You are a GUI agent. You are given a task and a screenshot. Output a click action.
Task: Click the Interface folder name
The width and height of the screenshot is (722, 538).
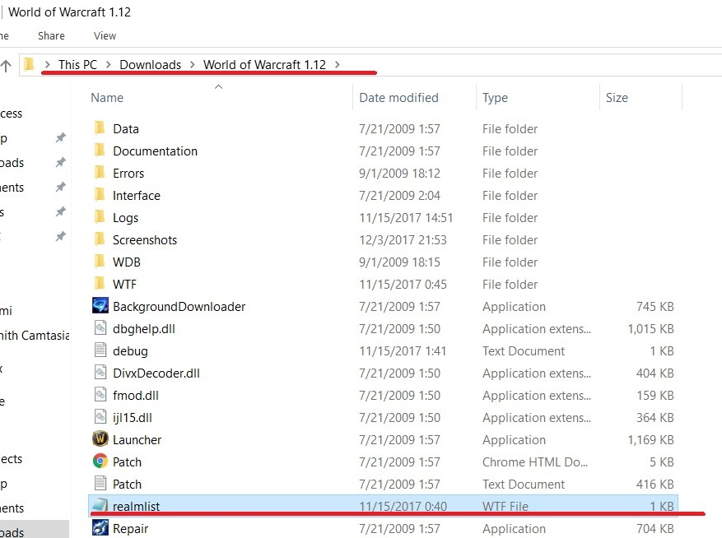137,196
